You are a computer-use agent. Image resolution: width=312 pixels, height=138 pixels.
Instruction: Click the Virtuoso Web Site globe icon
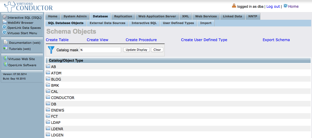[6, 58]
